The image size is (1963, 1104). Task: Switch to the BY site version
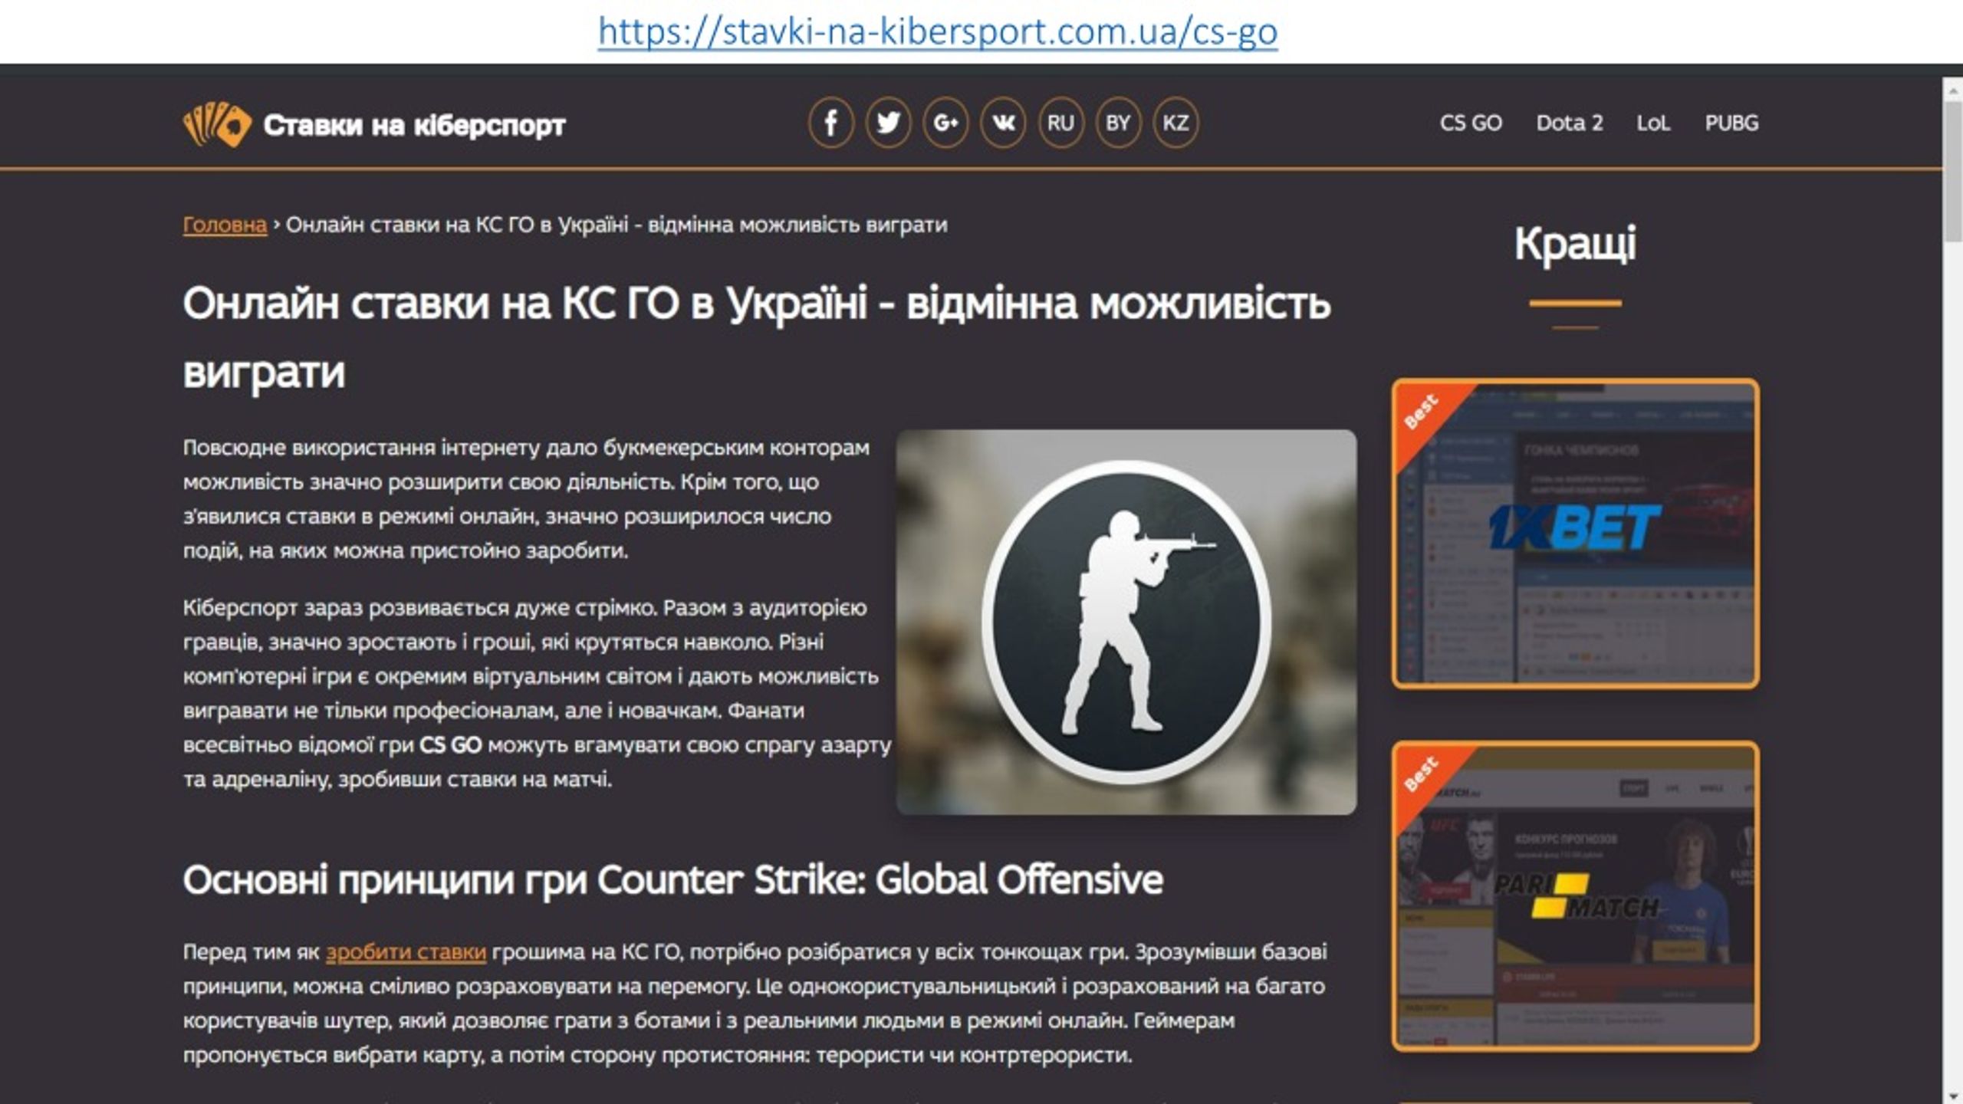coord(1118,123)
